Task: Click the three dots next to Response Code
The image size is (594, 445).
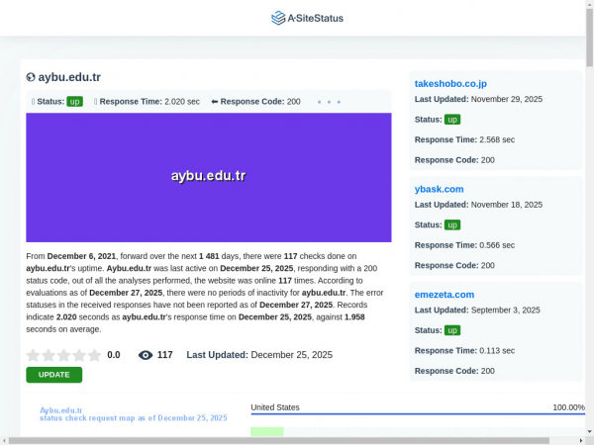Action: point(329,102)
